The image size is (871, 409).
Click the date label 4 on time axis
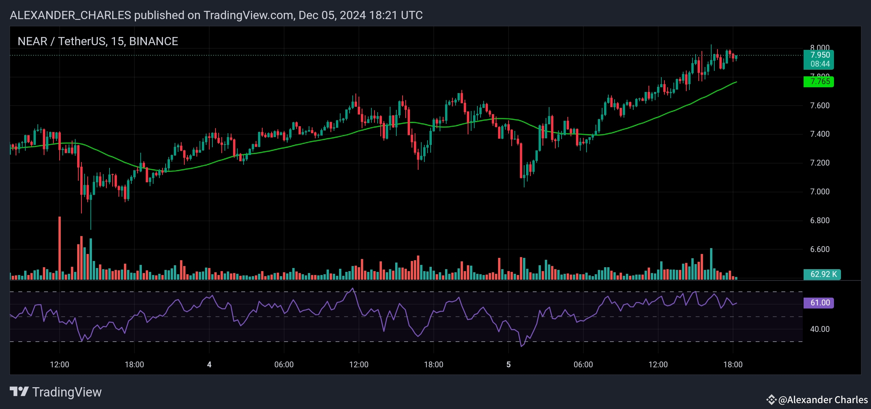pyautogui.click(x=209, y=364)
